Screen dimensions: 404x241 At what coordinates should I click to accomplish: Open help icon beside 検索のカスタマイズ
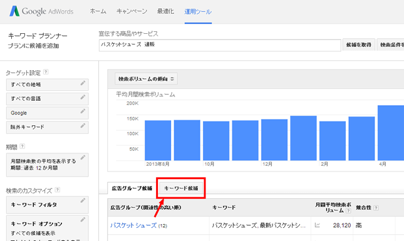[x=58, y=190]
